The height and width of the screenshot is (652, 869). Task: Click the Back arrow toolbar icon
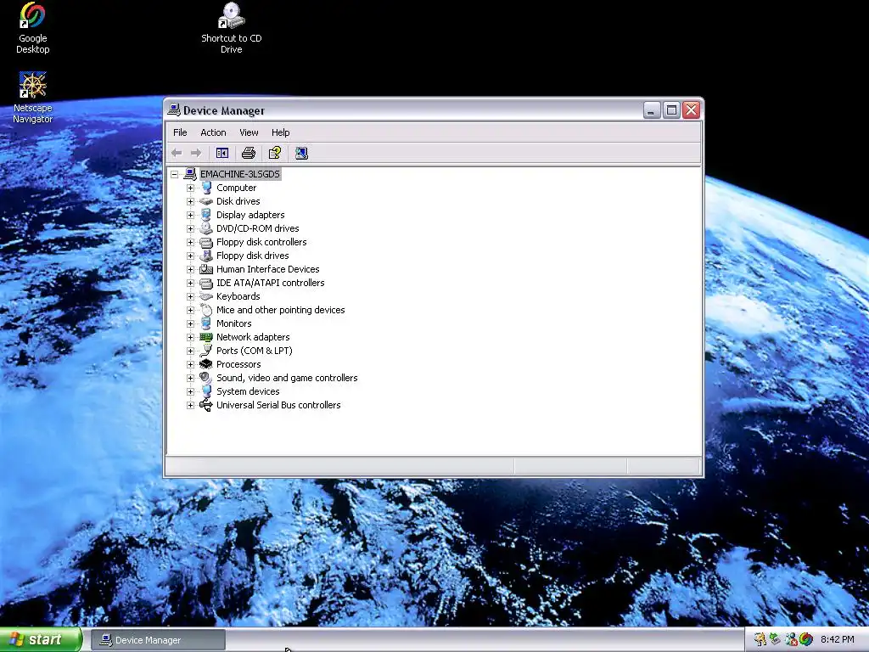click(177, 153)
